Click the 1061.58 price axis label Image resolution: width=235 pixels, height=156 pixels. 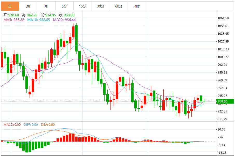223,18
